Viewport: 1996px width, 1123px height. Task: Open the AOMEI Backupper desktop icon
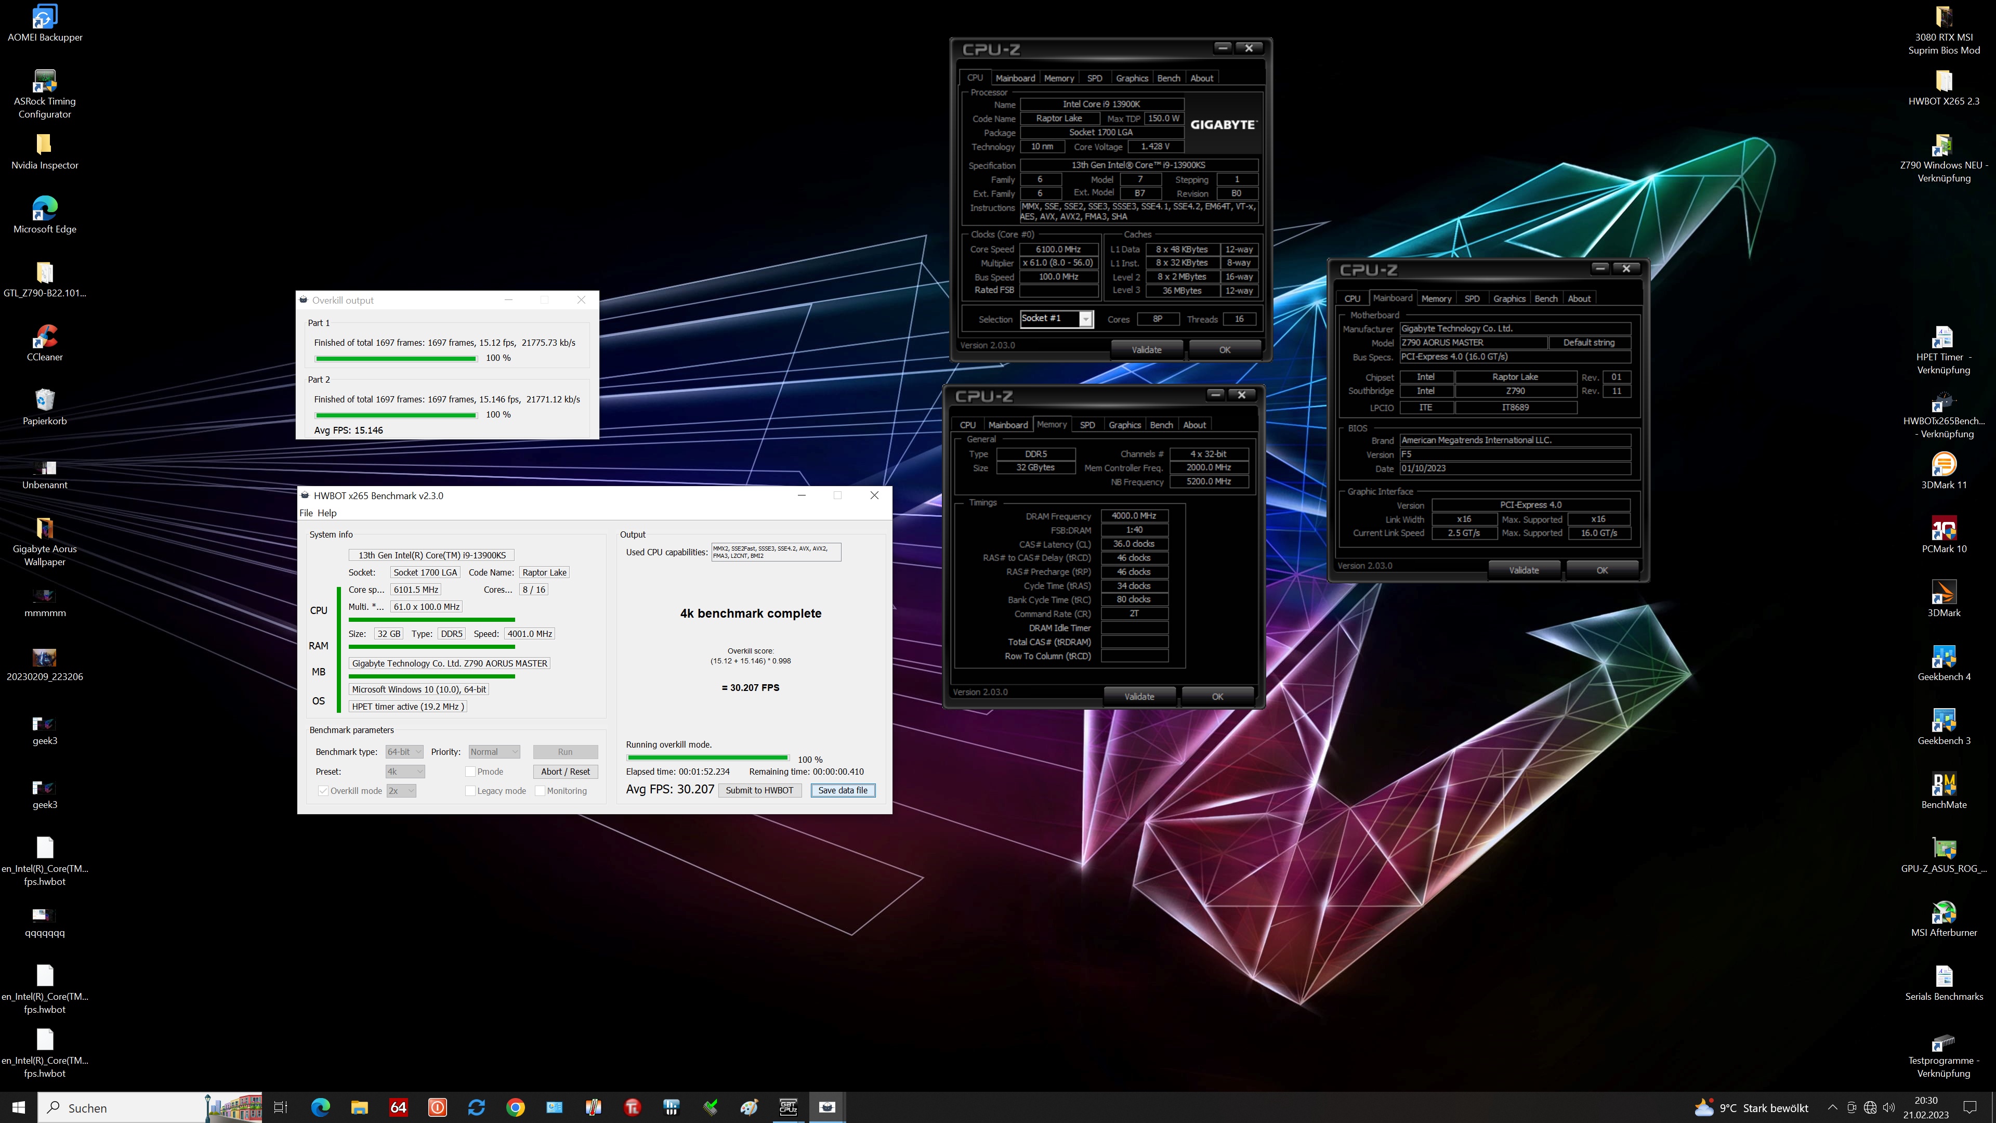(45, 23)
